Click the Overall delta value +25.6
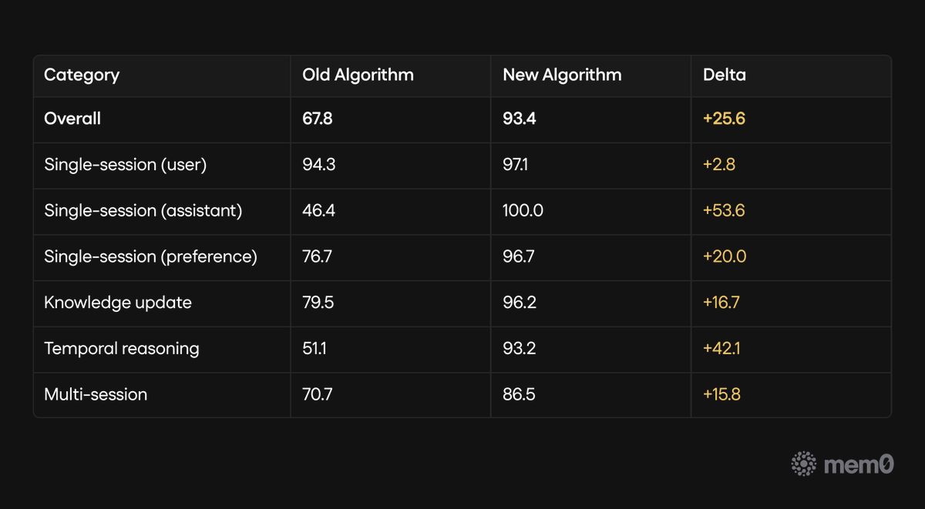 click(x=724, y=119)
